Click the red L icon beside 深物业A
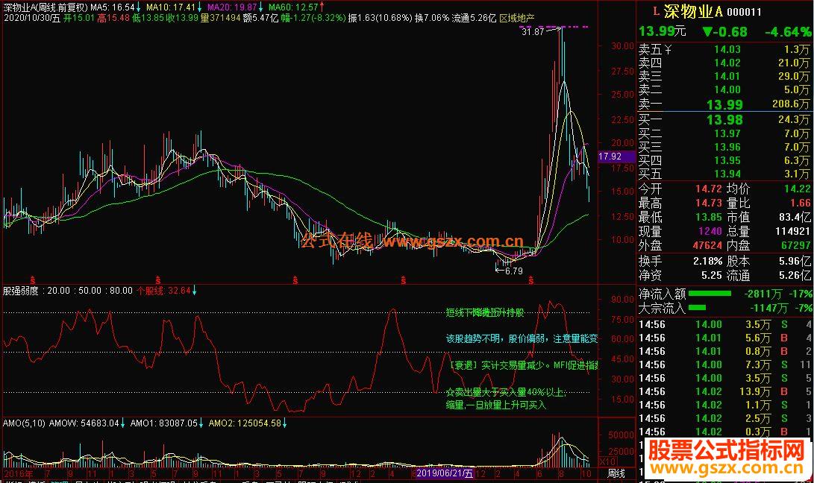Screen dimensions: 814x483 (655, 11)
